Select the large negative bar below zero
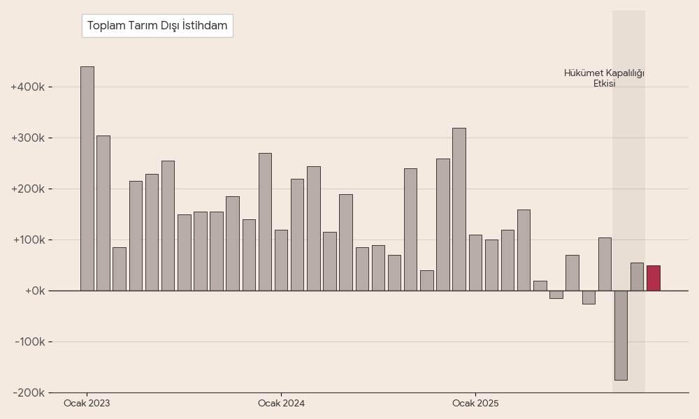The image size is (699, 419). coord(621,335)
